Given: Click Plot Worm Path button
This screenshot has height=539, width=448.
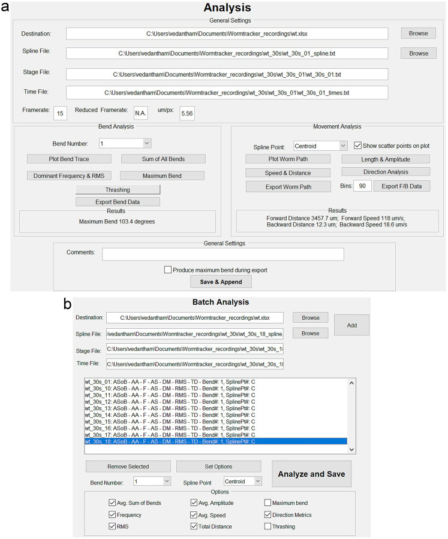Looking at the screenshot, I should (288, 159).
